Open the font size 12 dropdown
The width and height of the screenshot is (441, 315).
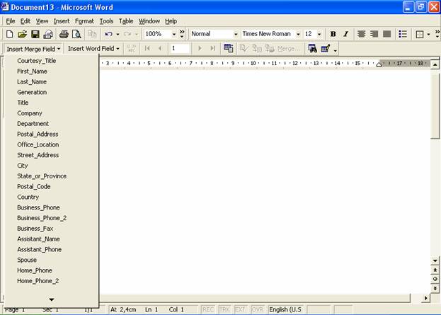click(x=319, y=34)
